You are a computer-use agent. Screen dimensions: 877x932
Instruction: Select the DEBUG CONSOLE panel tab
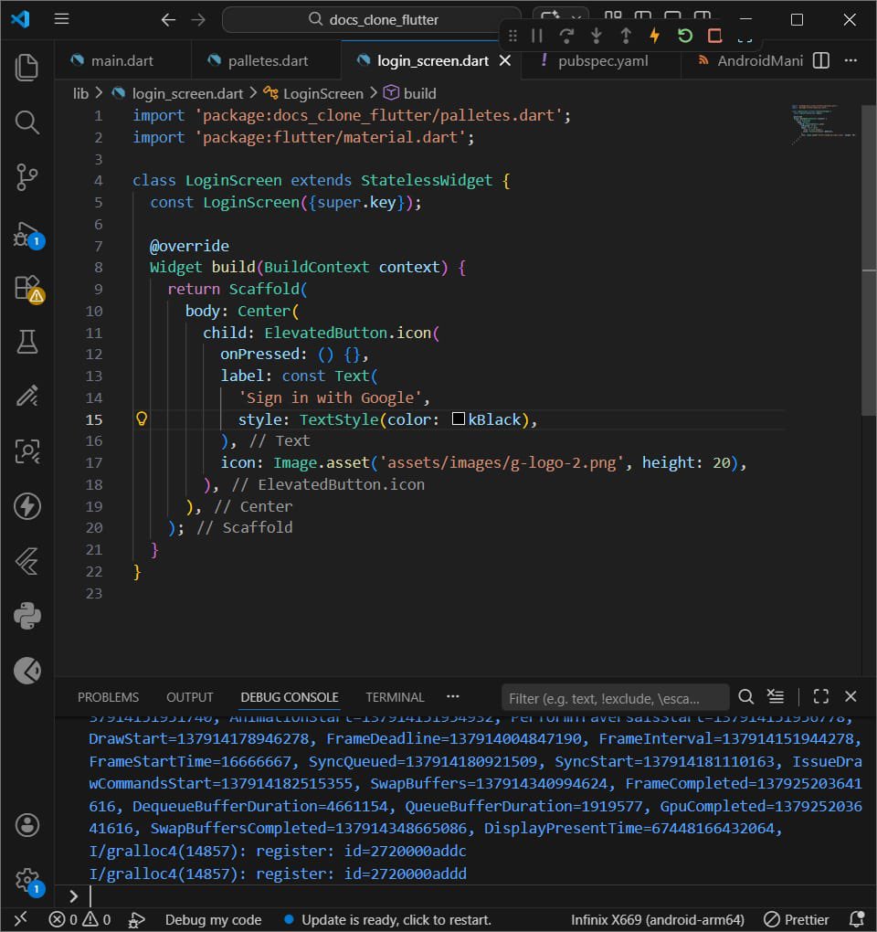290,696
